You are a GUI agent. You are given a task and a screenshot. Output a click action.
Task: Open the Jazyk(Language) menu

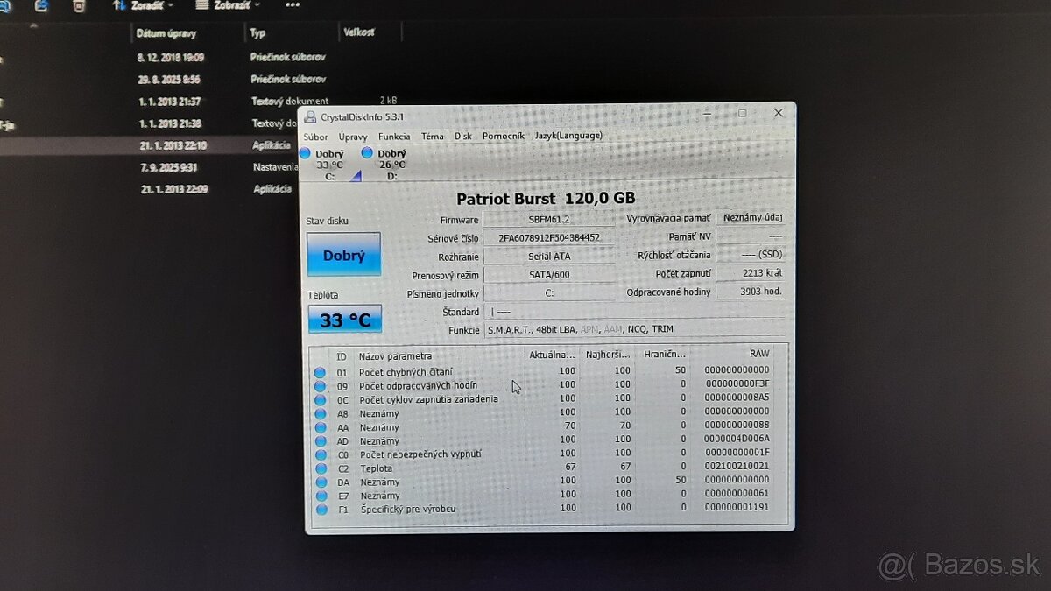tap(568, 137)
